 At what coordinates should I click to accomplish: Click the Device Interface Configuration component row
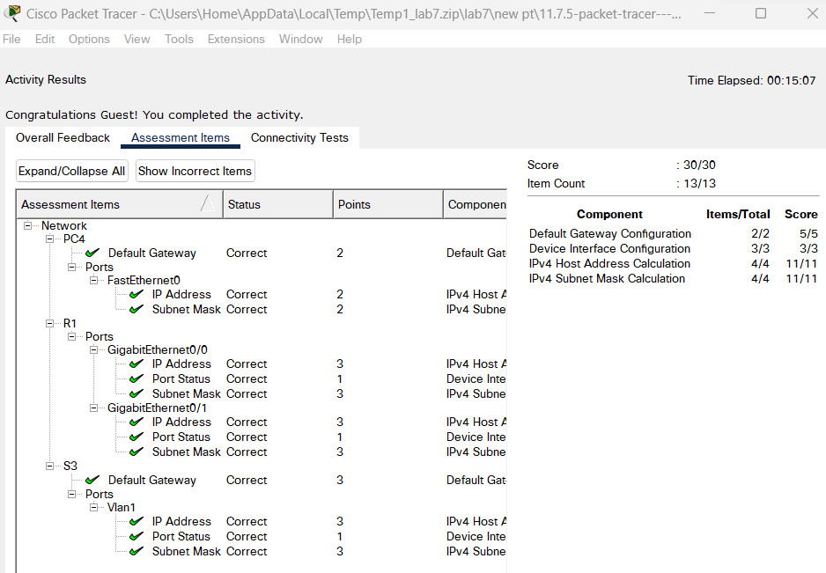tap(674, 248)
